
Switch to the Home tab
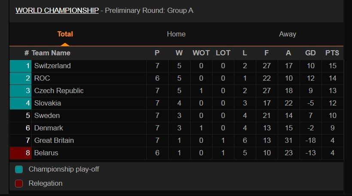[176, 34]
